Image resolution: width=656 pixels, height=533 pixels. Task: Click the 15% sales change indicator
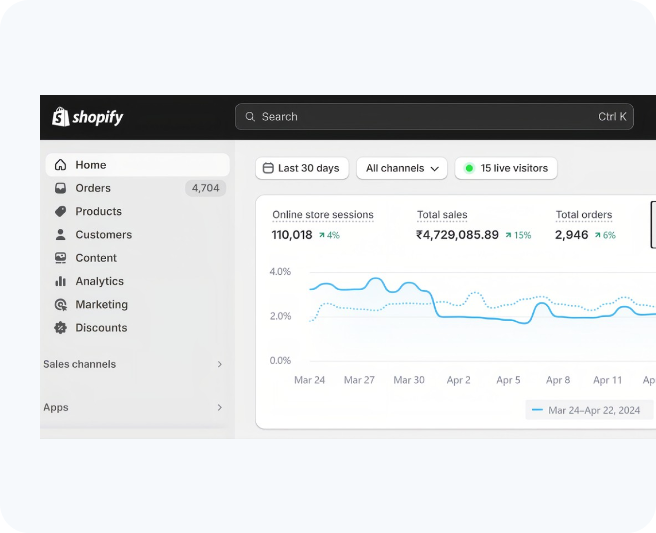coord(518,235)
